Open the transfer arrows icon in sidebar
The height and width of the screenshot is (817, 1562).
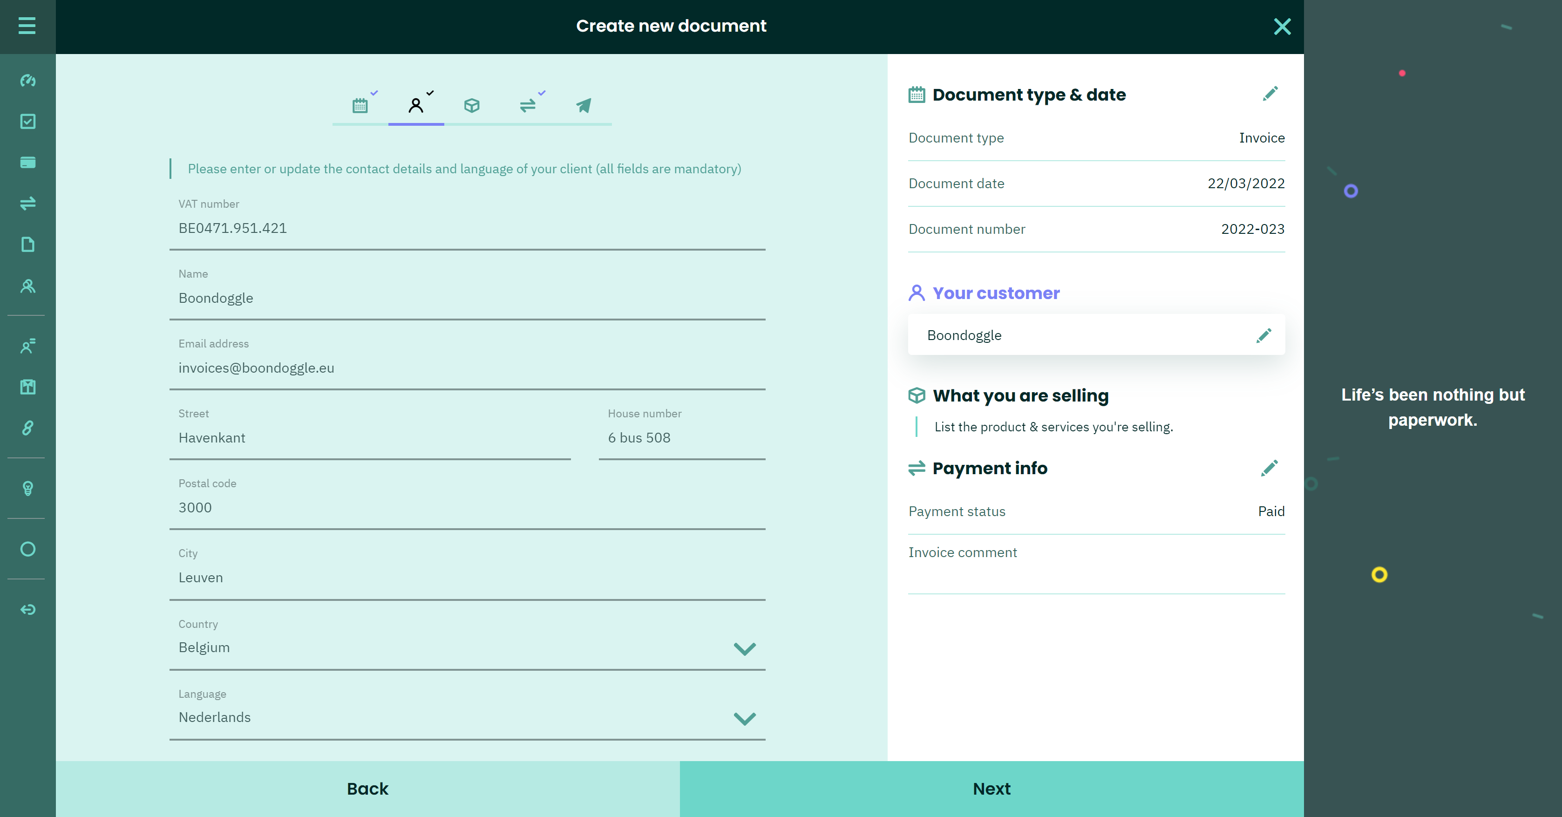point(28,203)
